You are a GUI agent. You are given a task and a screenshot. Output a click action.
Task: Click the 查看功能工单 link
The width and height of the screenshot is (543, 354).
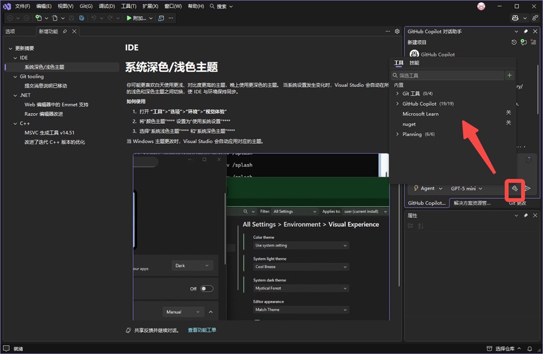click(x=202, y=330)
